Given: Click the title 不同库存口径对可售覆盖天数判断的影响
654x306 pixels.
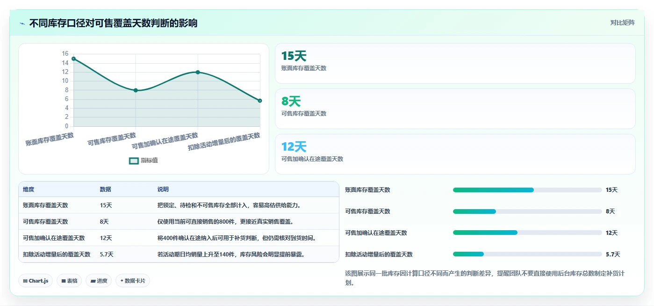Looking at the screenshot, I should tap(113, 23).
